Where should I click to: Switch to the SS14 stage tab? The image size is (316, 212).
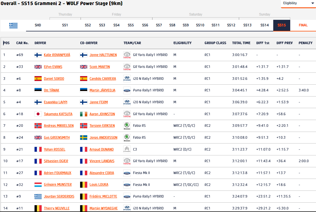point(264,25)
